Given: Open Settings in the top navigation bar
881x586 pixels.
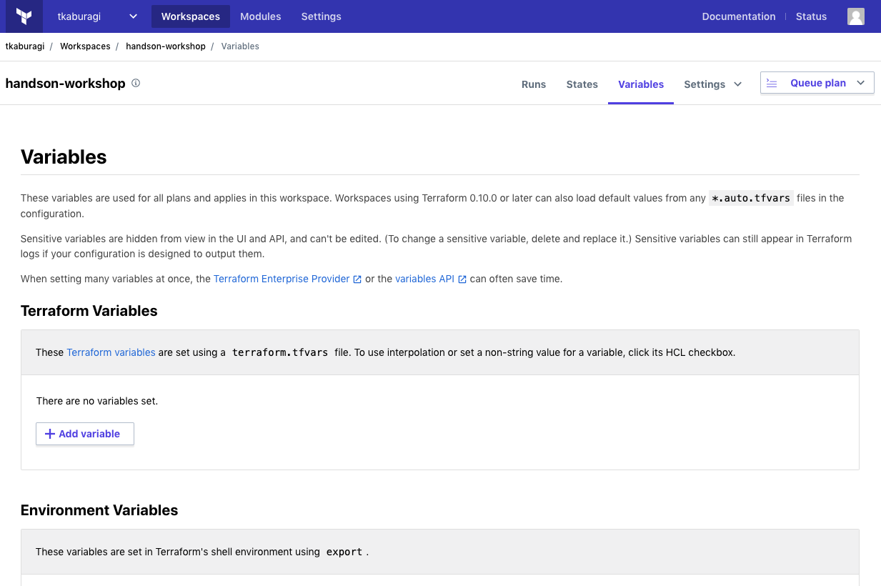Looking at the screenshot, I should [x=321, y=16].
